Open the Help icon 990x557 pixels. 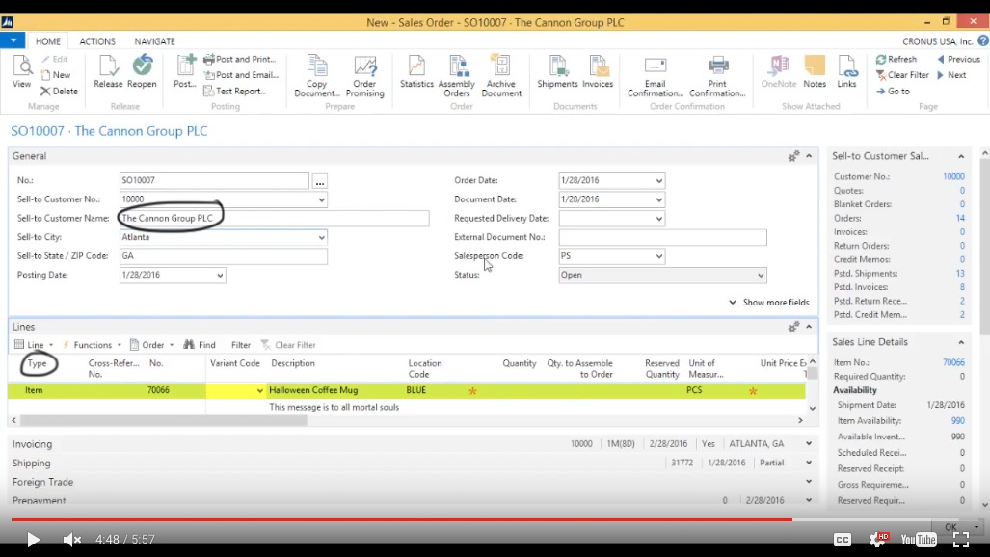[x=983, y=41]
